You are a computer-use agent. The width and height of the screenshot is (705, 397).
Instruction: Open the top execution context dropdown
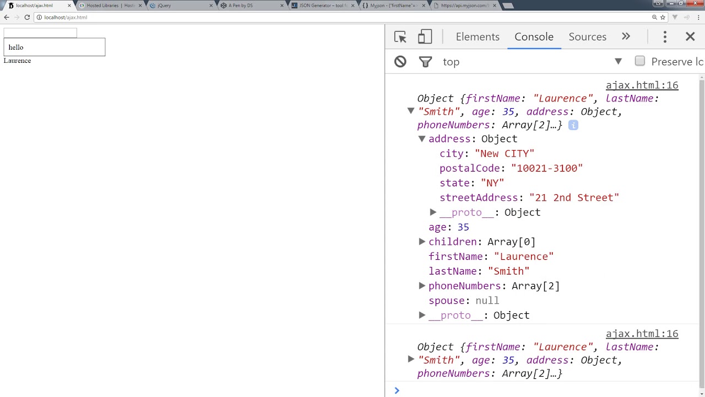533,62
